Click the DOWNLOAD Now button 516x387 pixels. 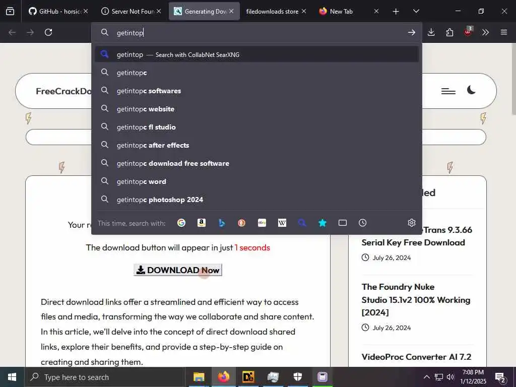[178, 270]
